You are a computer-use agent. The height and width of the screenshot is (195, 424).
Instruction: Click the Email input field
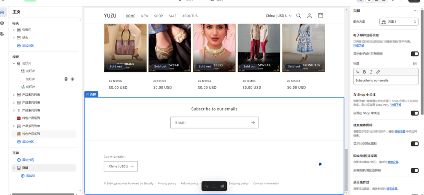214,122
